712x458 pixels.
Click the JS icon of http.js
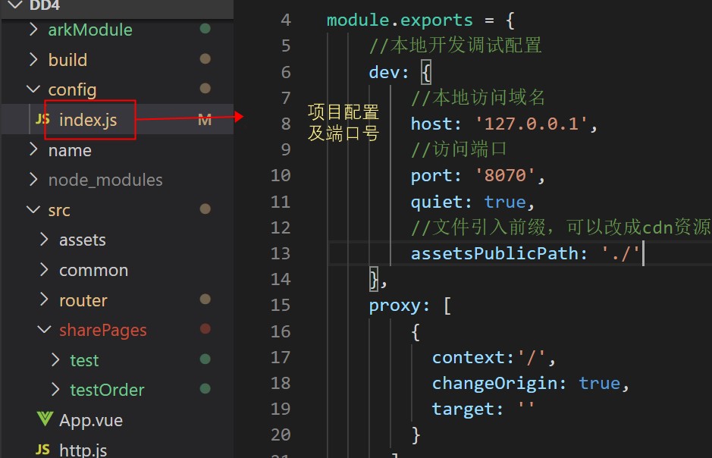pyautogui.click(x=42, y=450)
